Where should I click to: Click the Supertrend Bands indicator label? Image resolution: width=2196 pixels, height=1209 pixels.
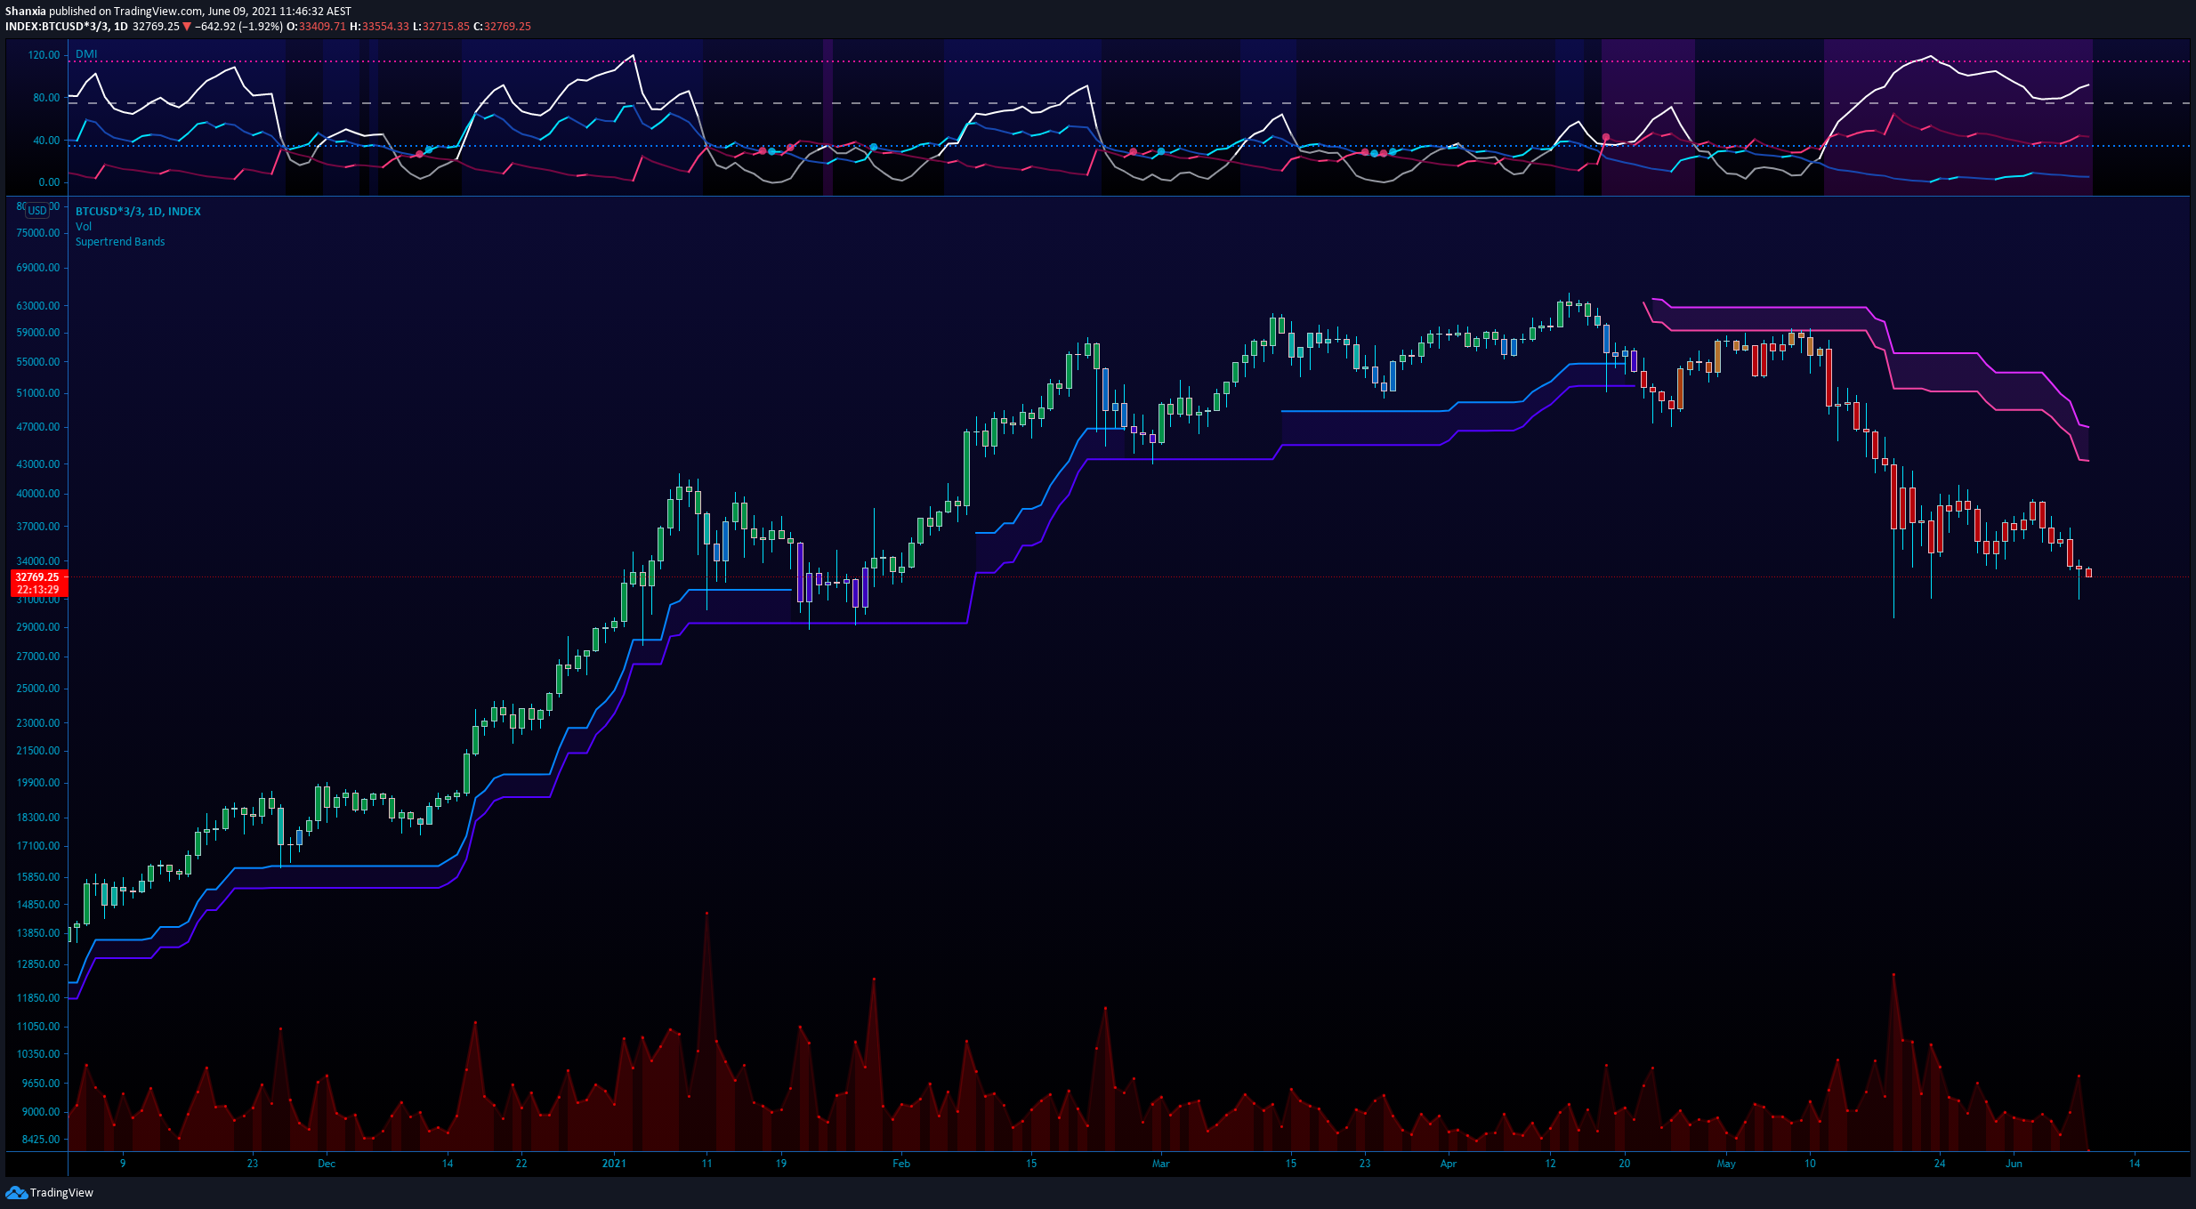pos(120,242)
